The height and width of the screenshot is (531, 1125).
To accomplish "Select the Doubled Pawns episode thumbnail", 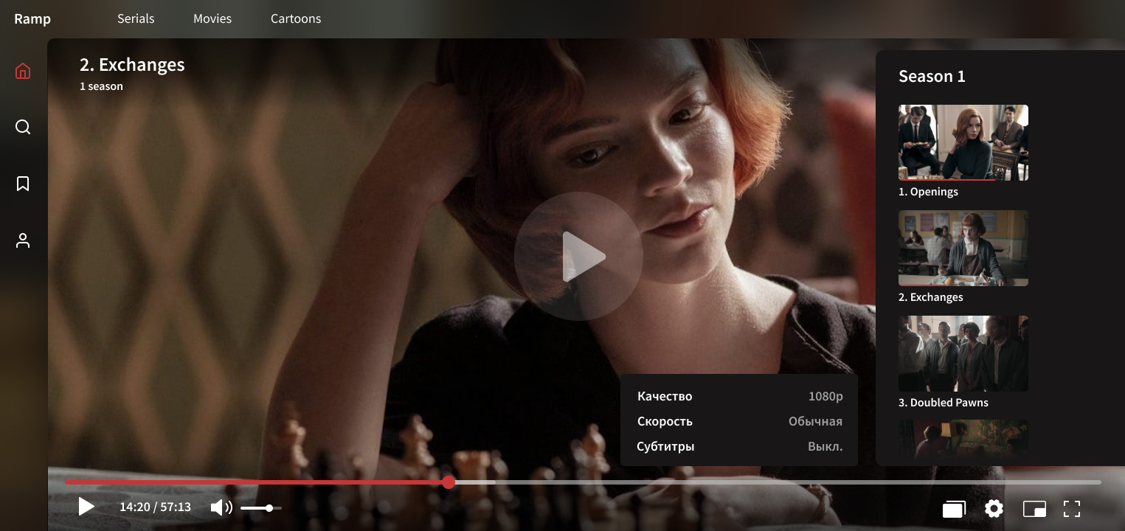I will (x=963, y=353).
